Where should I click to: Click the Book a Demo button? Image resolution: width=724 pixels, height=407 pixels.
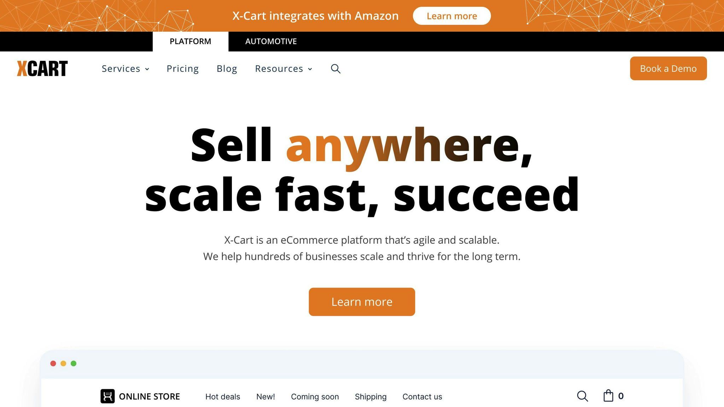click(668, 69)
